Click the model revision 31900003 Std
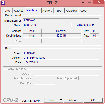 point(86,25)
